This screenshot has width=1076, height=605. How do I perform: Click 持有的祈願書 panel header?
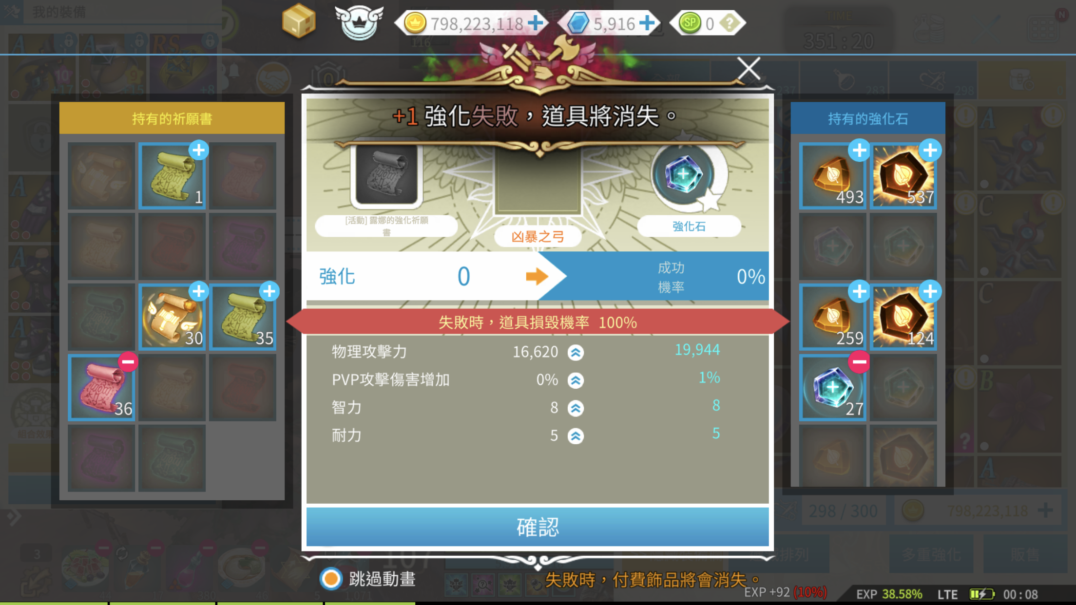click(x=172, y=118)
